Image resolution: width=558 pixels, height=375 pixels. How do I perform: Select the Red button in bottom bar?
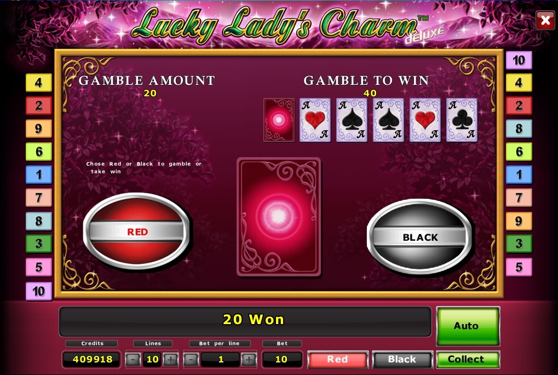[337, 359]
